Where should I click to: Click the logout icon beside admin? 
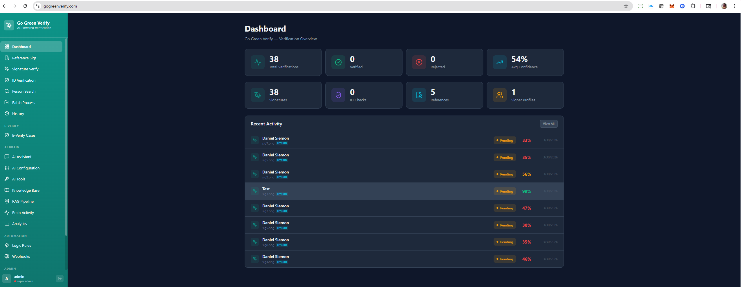(x=59, y=279)
